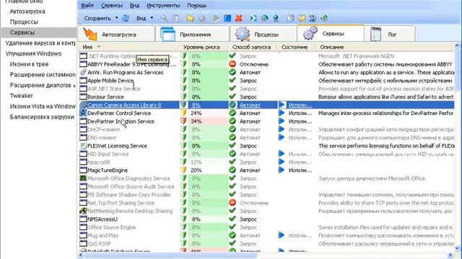The image size is (462, 259).
Task: Click the red disabled icon in the Net.Tcp Port Sharing row
Action: [x=232, y=203]
